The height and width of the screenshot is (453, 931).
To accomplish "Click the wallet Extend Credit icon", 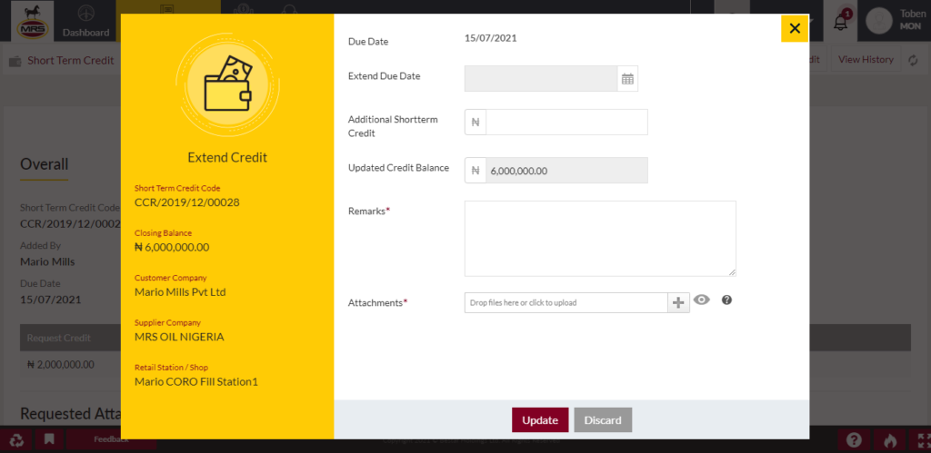I will (228, 84).
